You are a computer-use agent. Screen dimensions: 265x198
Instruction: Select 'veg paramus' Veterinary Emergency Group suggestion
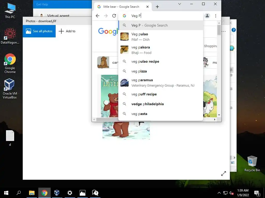(161, 83)
